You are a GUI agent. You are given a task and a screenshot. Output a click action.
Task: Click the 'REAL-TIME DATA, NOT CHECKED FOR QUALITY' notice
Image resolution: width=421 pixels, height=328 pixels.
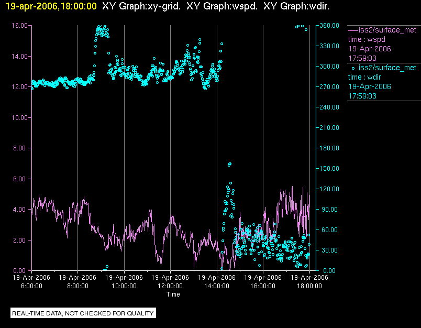click(x=83, y=313)
